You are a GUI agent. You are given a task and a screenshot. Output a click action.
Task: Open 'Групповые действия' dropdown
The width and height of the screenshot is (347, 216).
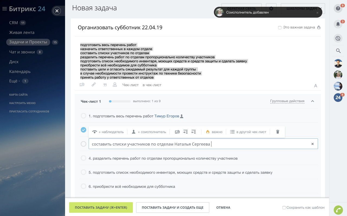point(287,101)
